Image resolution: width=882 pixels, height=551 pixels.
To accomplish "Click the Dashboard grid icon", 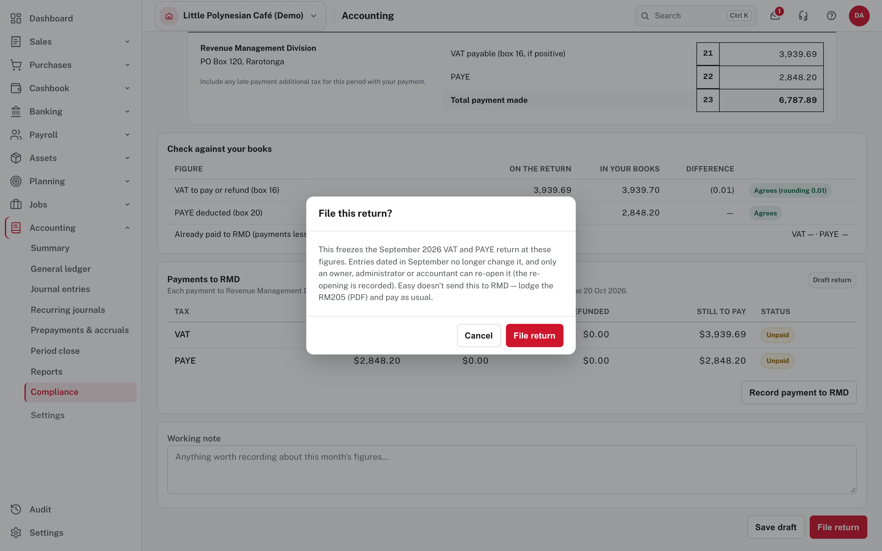I will coord(16,18).
